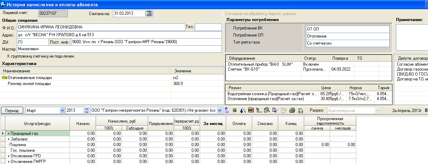
Task: Click the Оплата column header
Action: 239,124
